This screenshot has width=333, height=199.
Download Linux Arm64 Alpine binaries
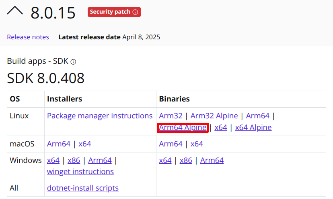coord(183,128)
